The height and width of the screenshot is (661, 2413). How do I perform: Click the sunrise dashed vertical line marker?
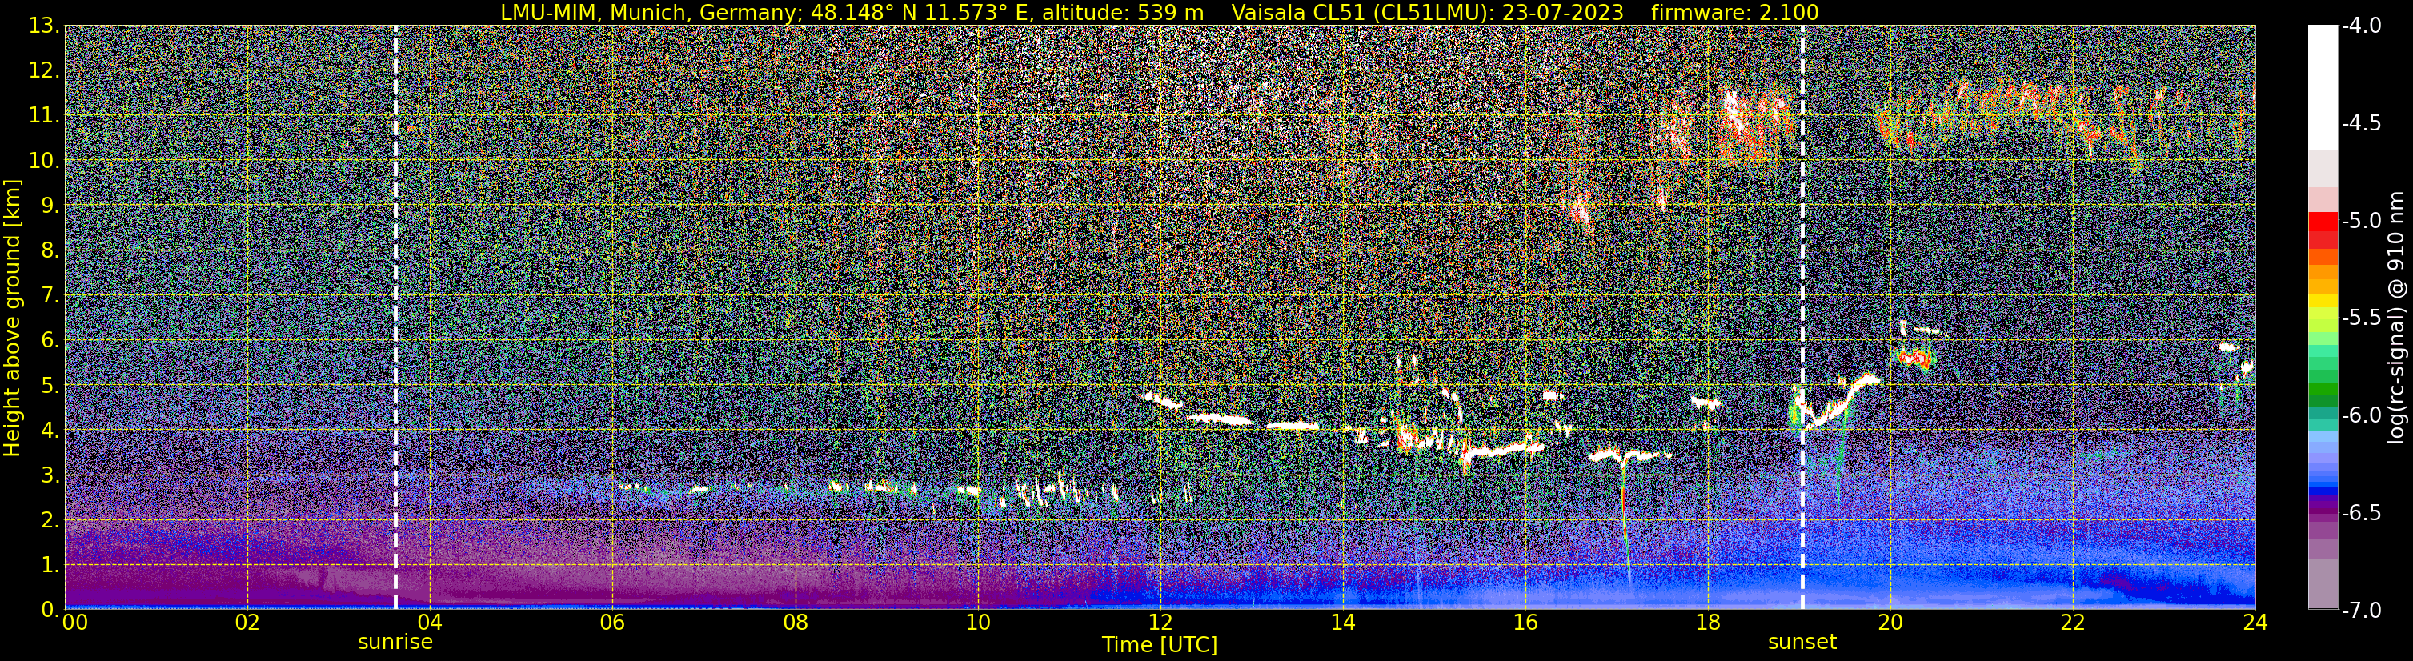point(395,316)
